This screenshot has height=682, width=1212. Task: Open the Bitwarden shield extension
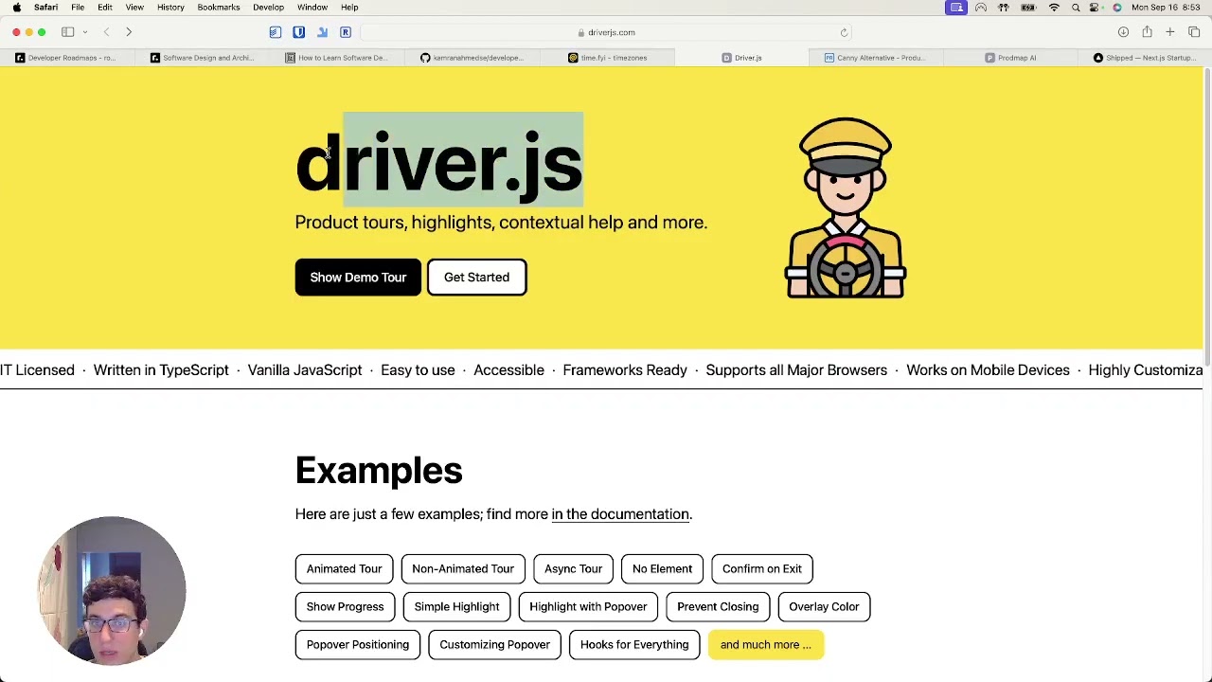298,32
